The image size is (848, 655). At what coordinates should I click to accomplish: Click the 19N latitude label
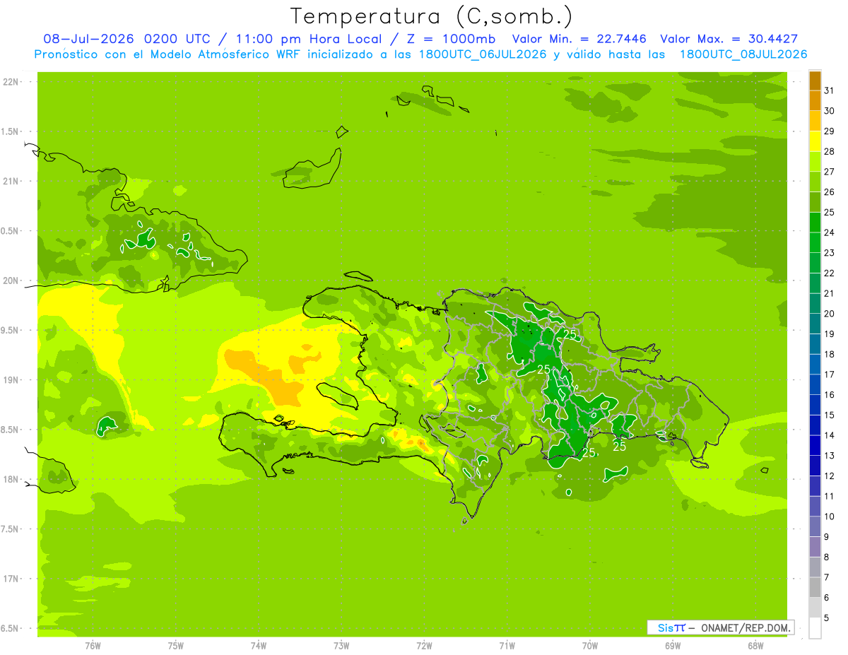click(11, 379)
